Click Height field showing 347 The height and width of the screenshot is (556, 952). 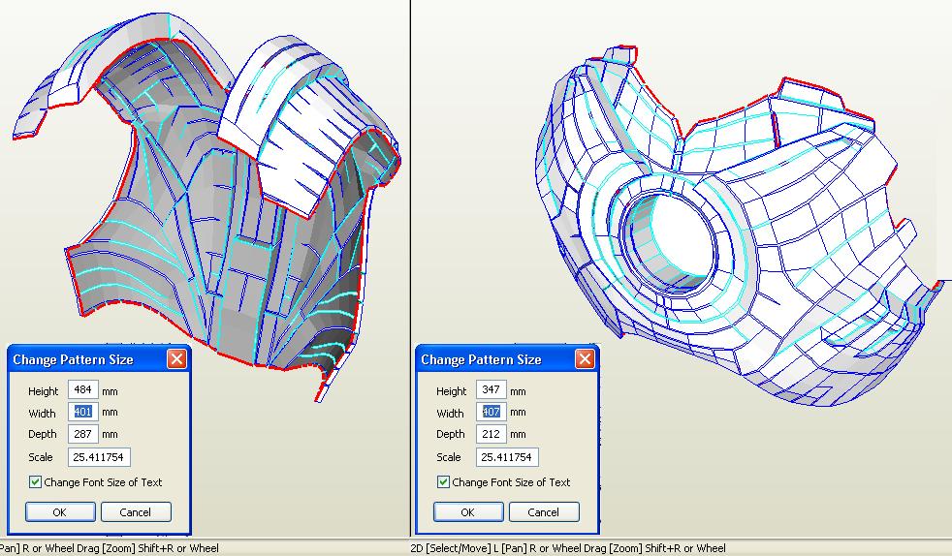pyautogui.click(x=492, y=389)
